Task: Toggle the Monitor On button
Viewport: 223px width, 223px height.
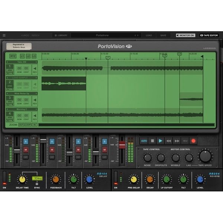Action: [185, 35]
